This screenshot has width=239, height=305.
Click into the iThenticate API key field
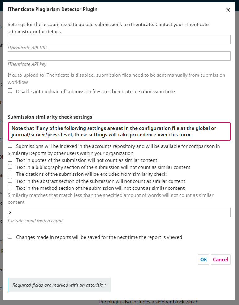[119, 56]
